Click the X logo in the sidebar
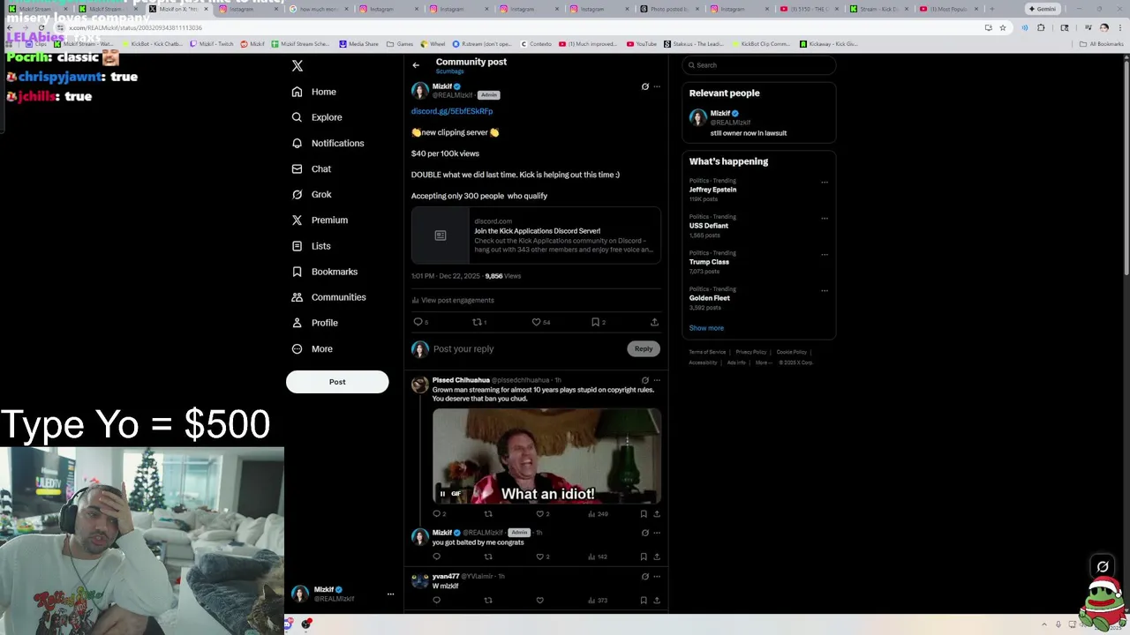The image size is (1130, 635). (x=298, y=66)
